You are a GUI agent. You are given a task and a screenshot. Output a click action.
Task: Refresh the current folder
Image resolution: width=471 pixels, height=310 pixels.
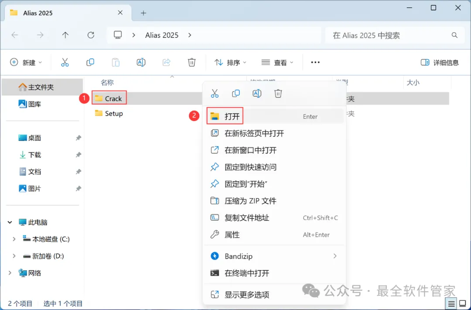(x=91, y=35)
